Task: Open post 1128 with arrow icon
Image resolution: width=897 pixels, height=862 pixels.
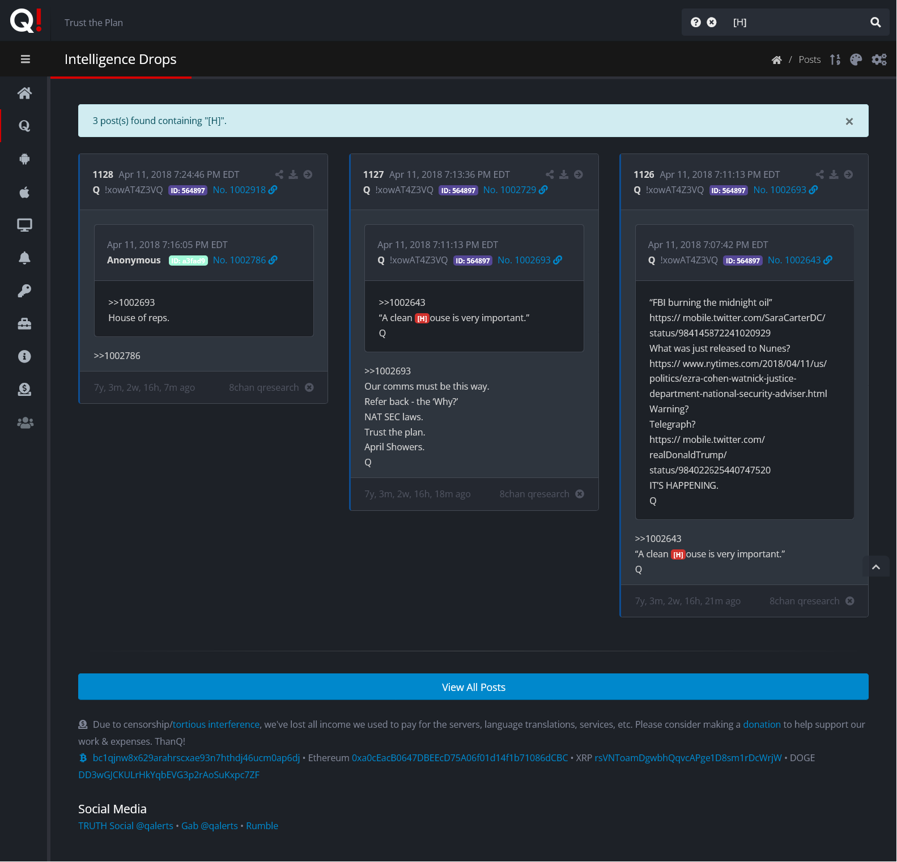Action: [x=308, y=174]
